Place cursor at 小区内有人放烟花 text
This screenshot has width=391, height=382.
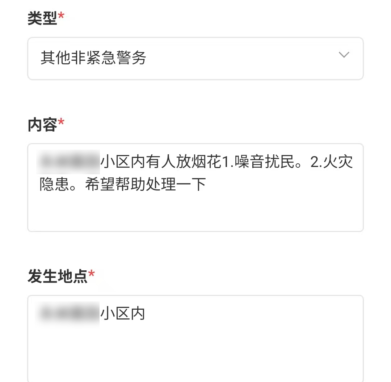tap(160, 163)
